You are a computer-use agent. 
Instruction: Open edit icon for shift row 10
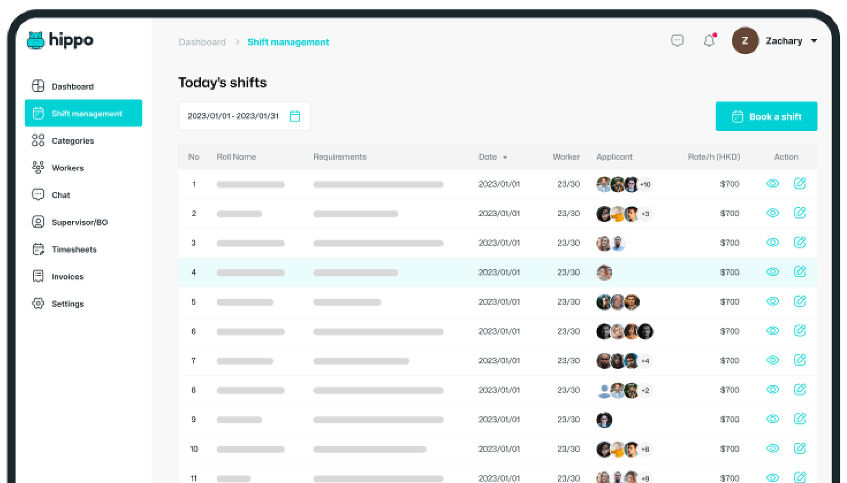800,448
